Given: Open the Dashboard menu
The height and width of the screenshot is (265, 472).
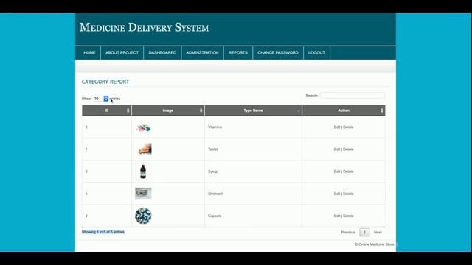Looking at the screenshot, I should 162,52.
